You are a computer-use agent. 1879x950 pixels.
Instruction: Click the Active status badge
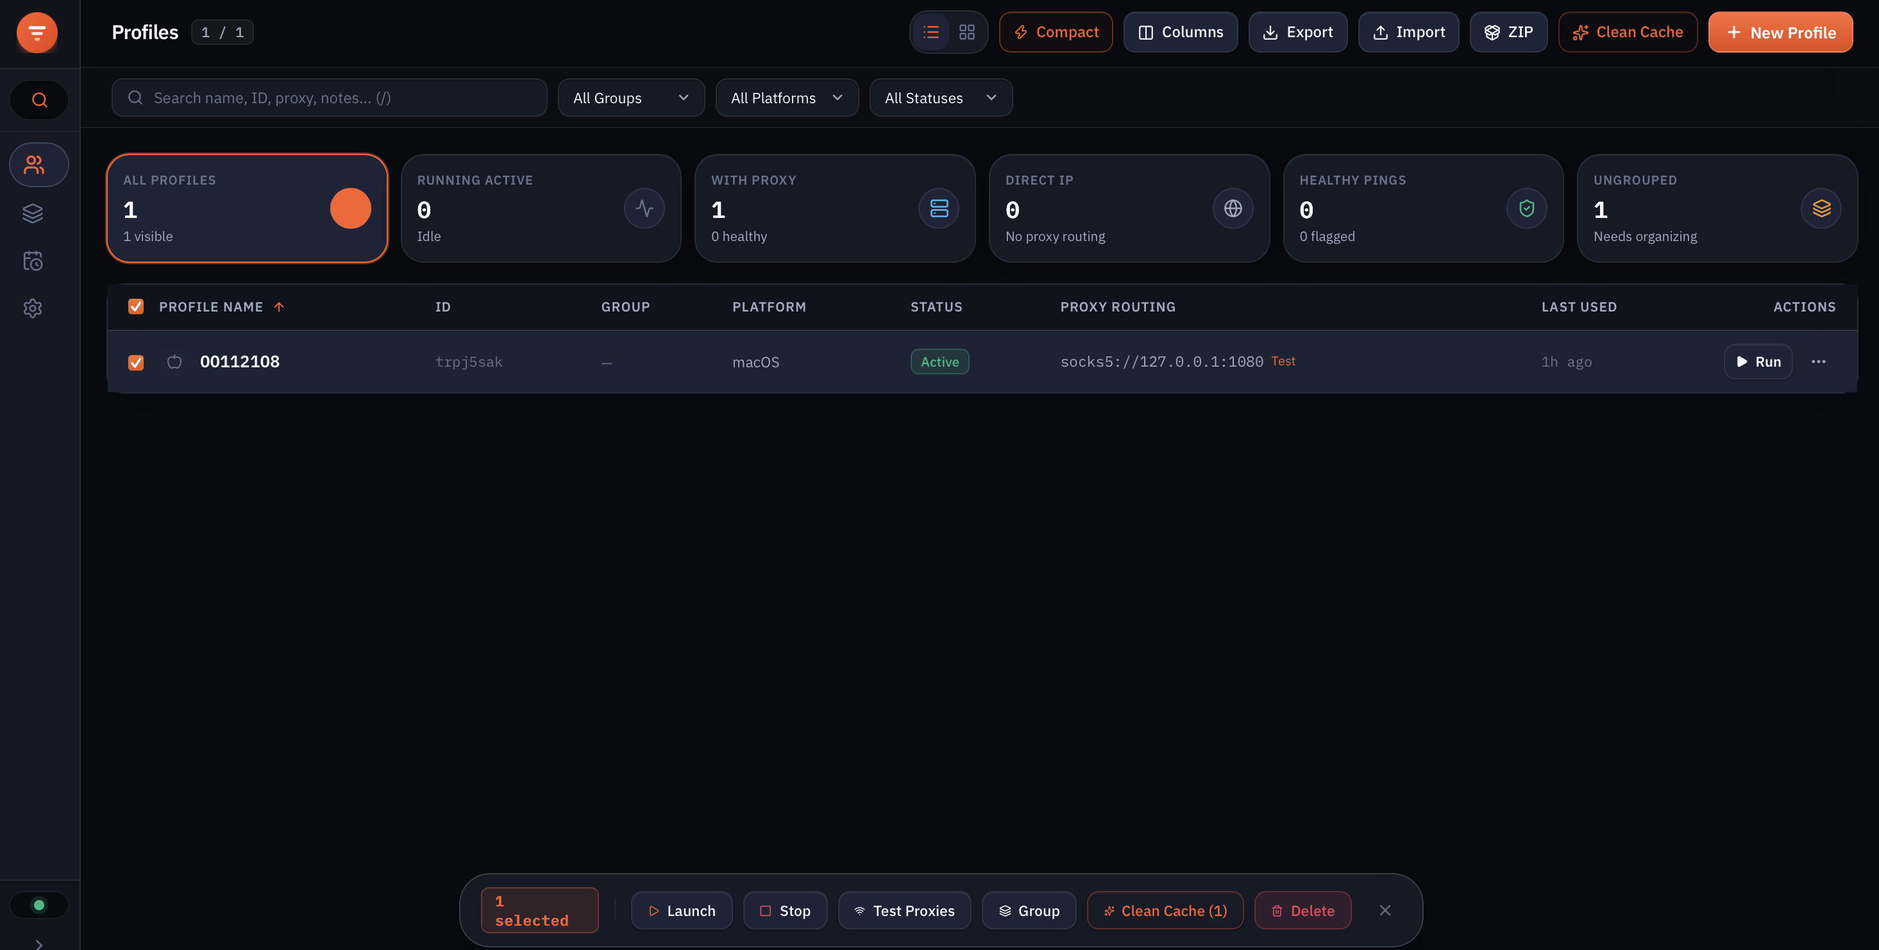[x=939, y=362]
